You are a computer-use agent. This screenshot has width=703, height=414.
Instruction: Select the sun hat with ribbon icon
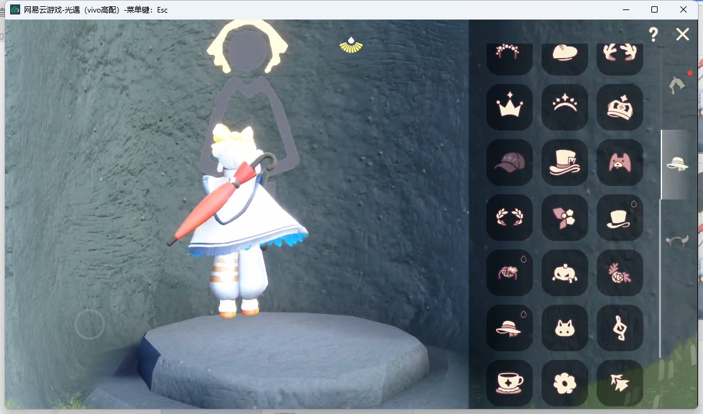(509, 328)
